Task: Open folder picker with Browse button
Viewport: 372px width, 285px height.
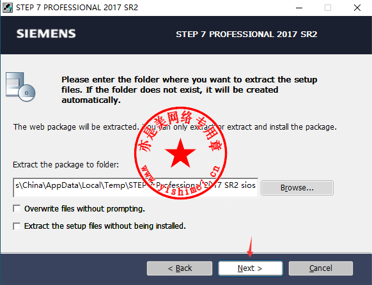Action: click(297, 188)
